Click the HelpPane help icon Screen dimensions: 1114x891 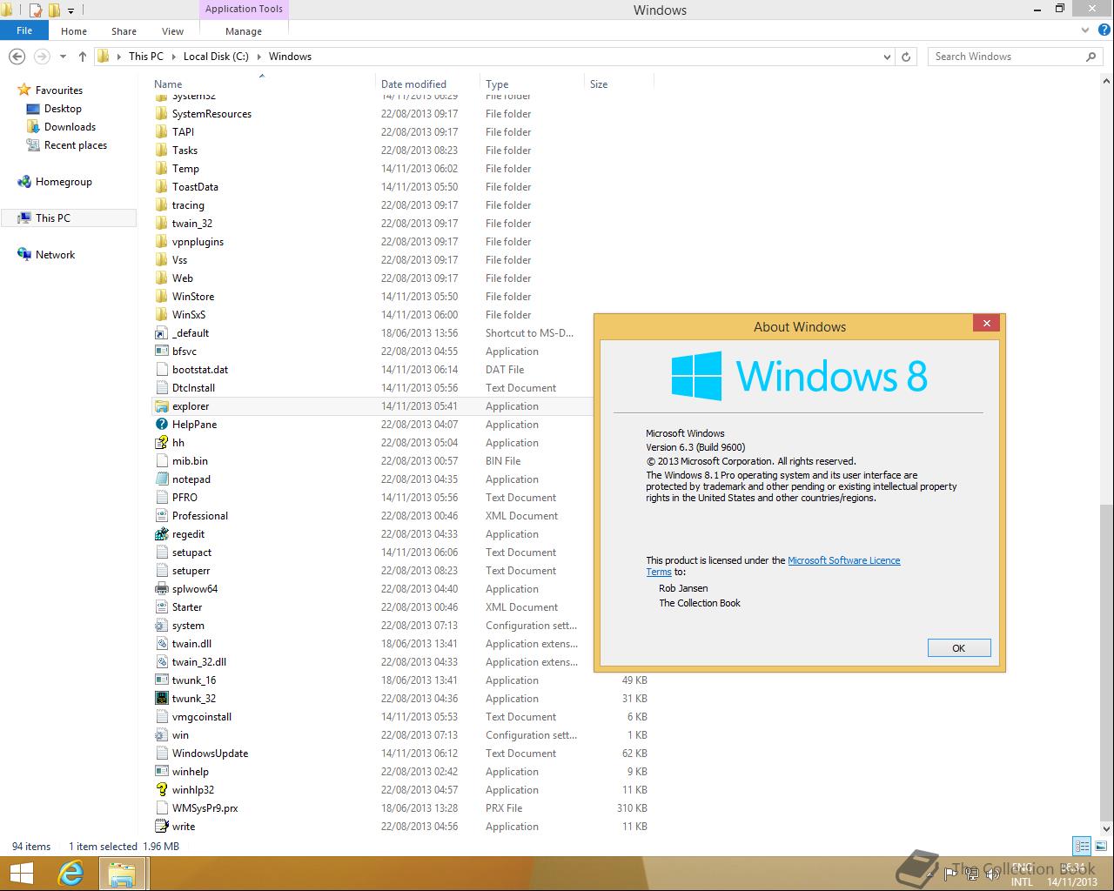click(x=161, y=425)
